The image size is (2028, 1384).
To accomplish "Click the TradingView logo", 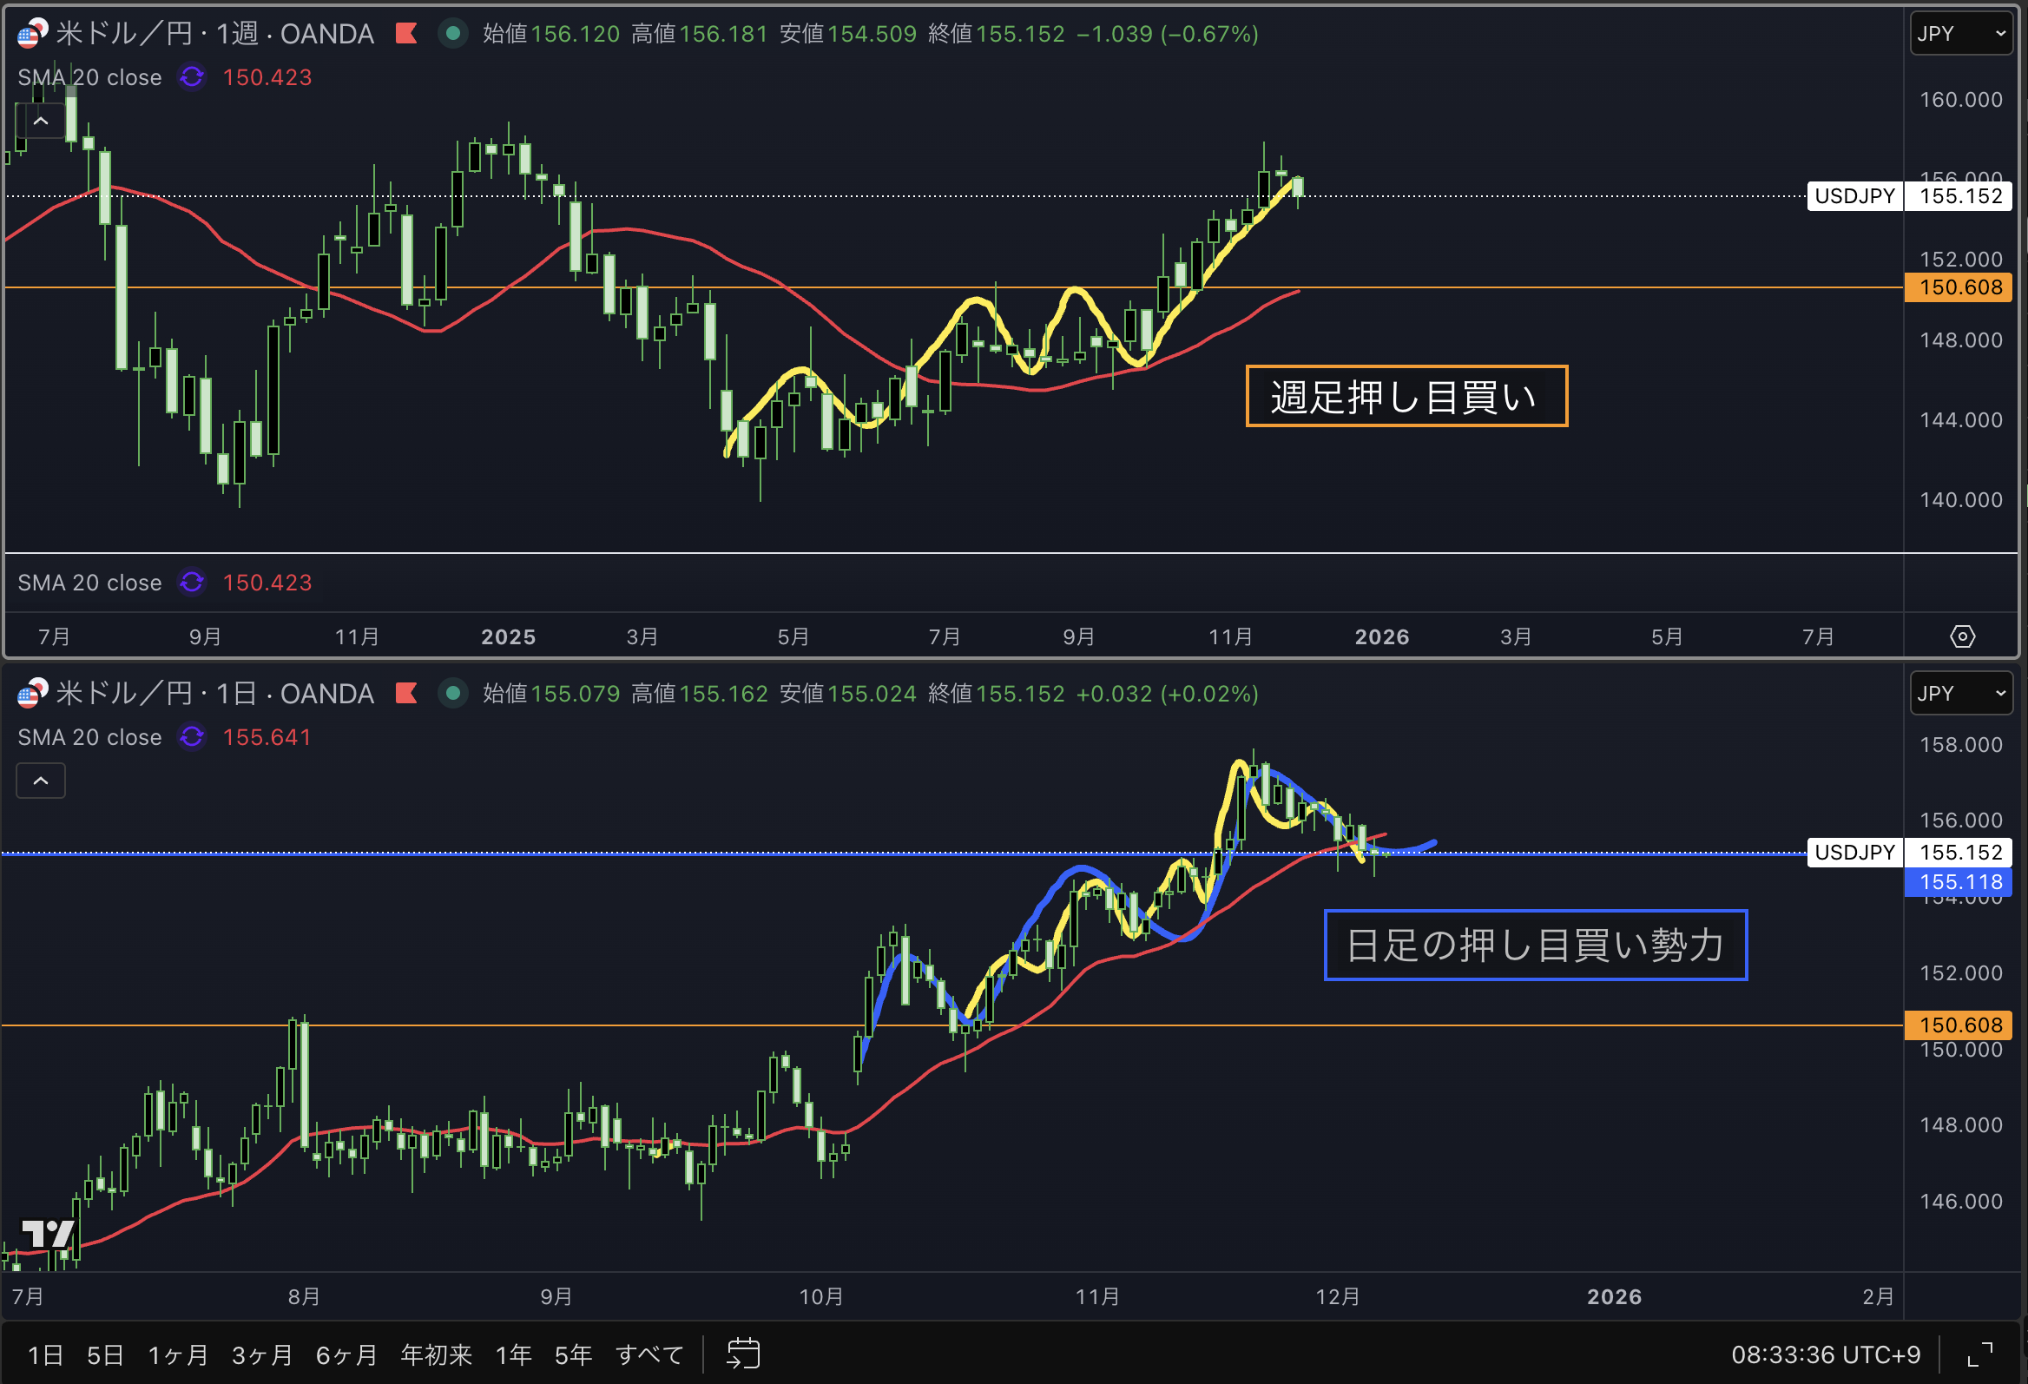I will click(x=47, y=1233).
